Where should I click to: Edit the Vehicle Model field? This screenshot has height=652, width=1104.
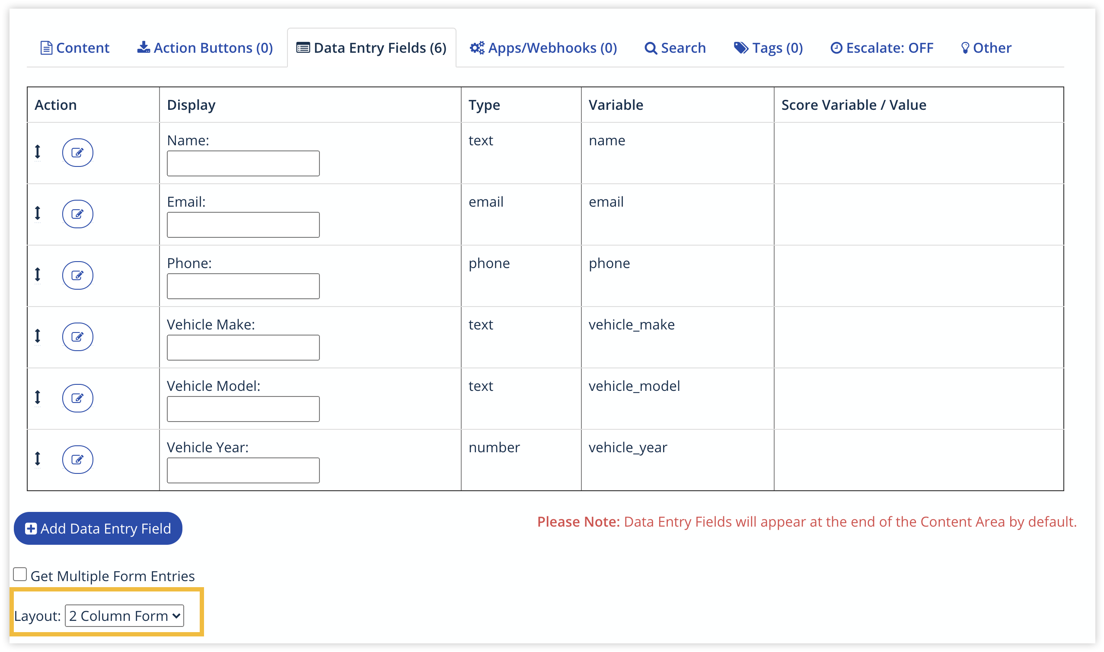pyautogui.click(x=78, y=398)
